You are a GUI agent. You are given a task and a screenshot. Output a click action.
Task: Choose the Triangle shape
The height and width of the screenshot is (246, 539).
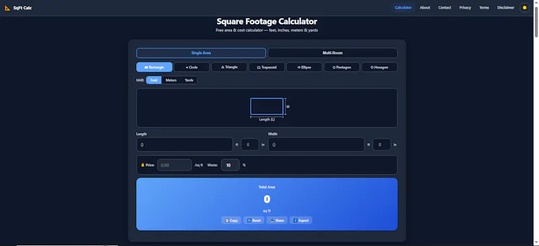click(229, 67)
